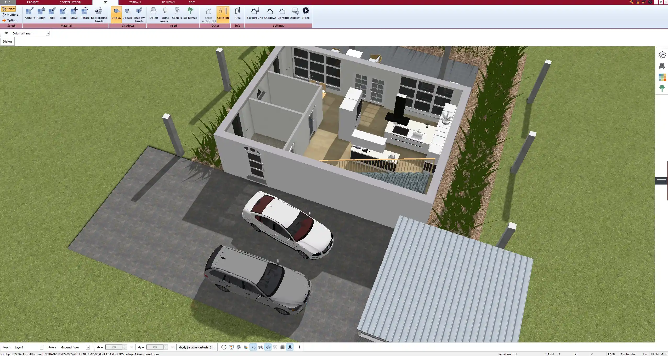668x356 pixels.
Task: Click the film camera icon in bottom toolbar
Action: click(239, 347)
